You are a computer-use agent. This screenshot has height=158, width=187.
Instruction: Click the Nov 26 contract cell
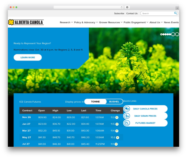[27, 117]
